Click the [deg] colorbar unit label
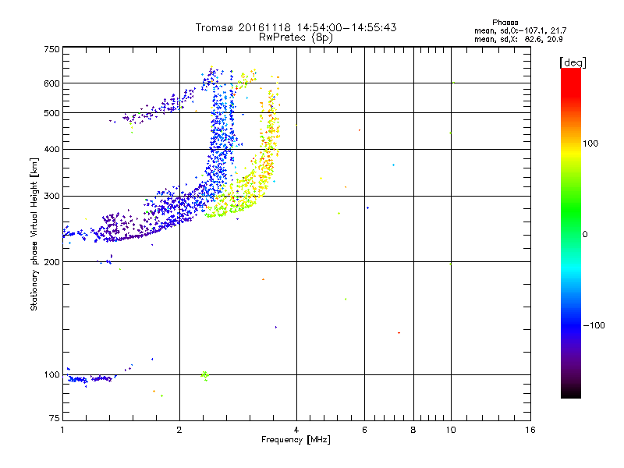624x468 pixels. (572, 62)
